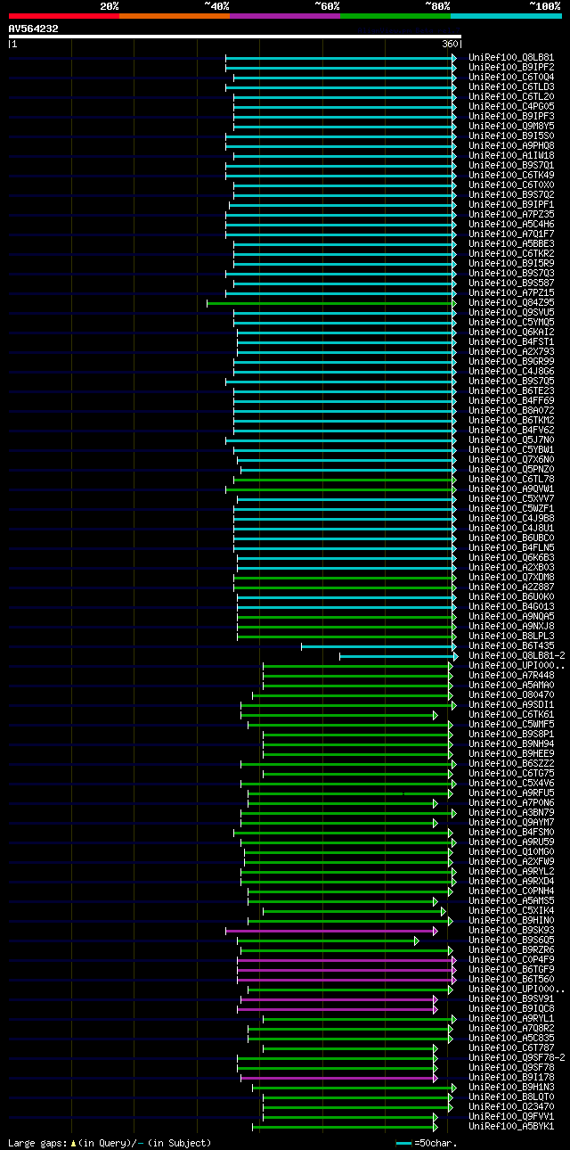Viewport: 570px width, 1150px height.
Task: Click the white query sequence bar
Action: pos(235,37)
